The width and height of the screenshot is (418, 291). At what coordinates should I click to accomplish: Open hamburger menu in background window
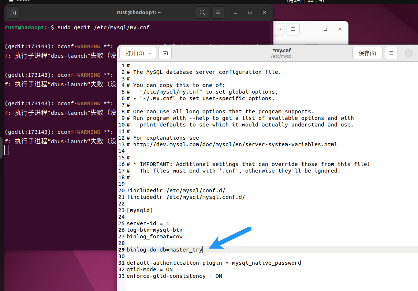293,29
